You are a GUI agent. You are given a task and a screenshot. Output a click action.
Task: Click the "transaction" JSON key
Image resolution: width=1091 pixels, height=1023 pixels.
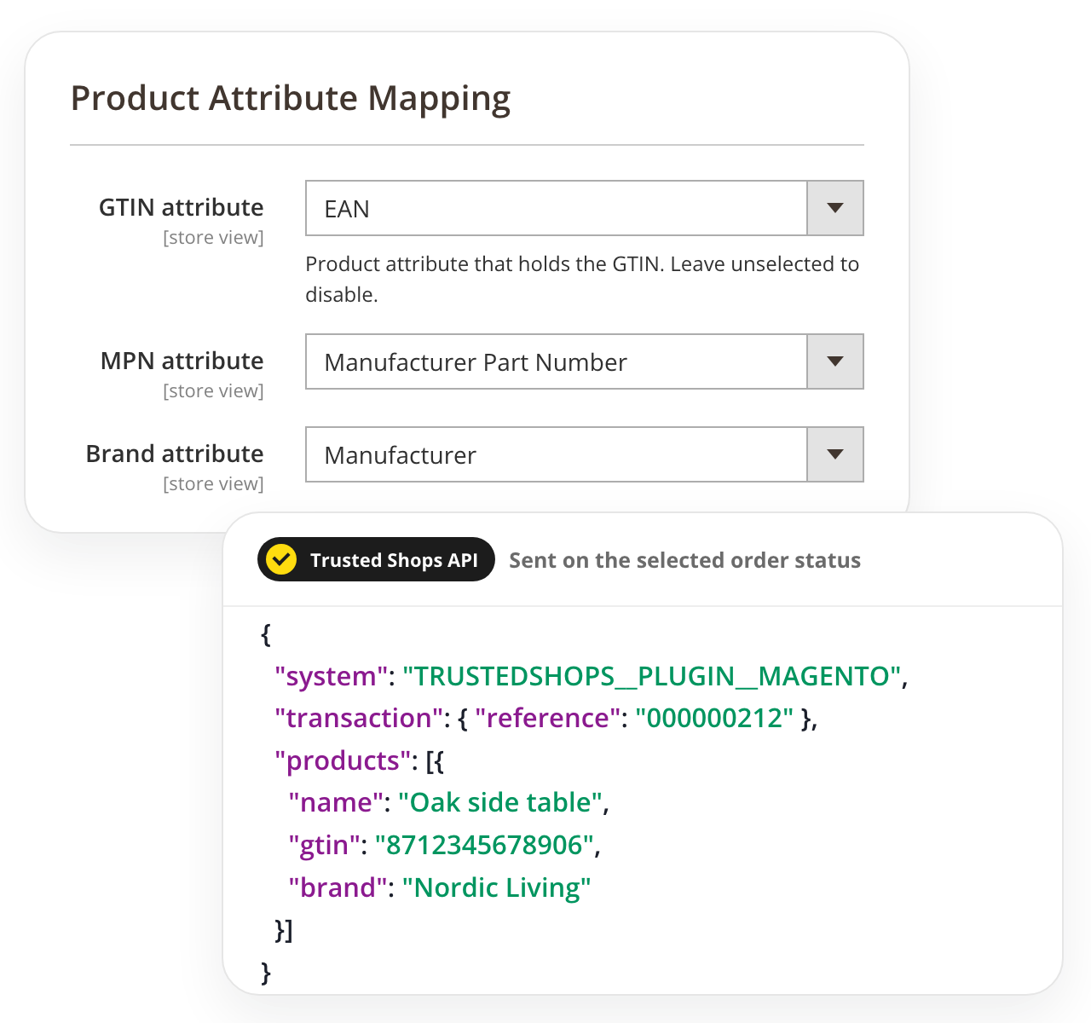[x=359, y=718]
